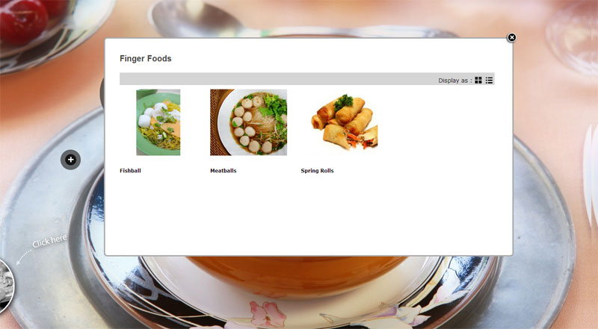
Task: Switch to grid display view
Action: (x=478, y=81)
